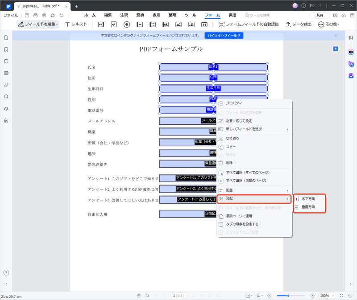Open the ホーム tab
The width and height of the screenshot is (357, 300).
pyautogui.click(x=90, y=15)
